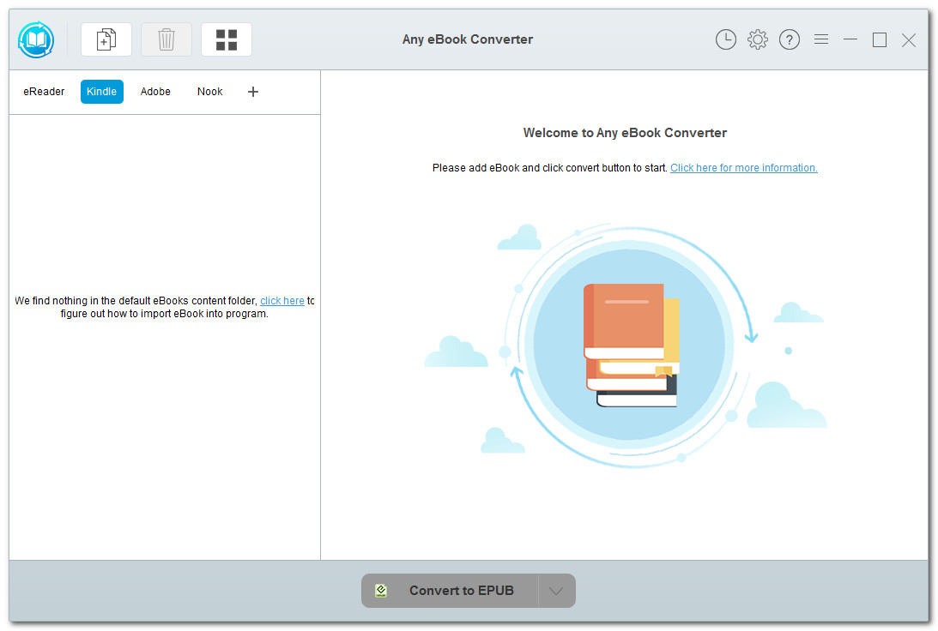Select the eReader tab
The height and width of the screenshot is (631, 938).
pos(44,92)
